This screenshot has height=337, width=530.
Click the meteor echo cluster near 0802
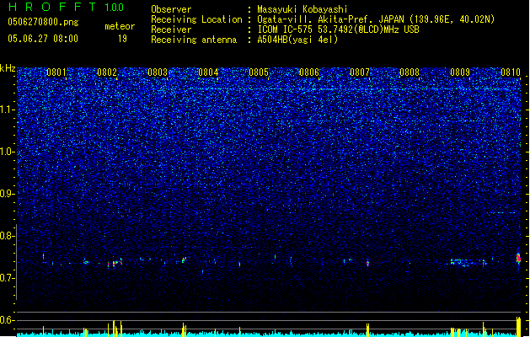pos(115,263)
